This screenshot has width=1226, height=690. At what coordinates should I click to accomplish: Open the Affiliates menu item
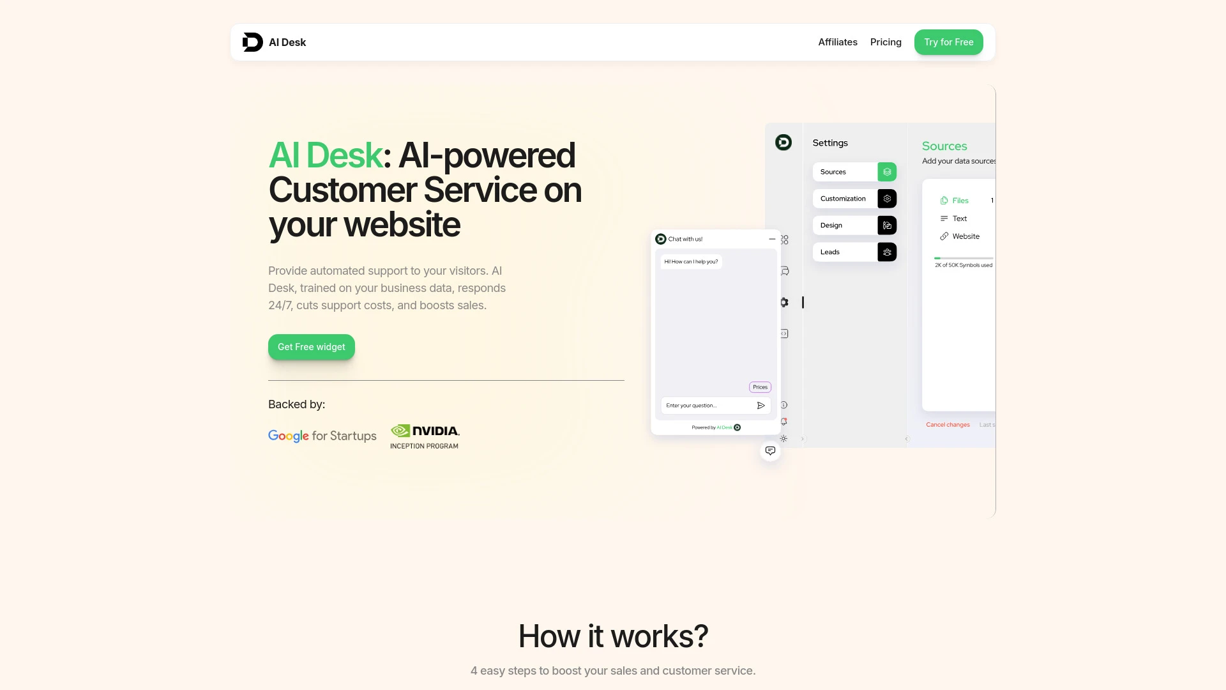838,42
